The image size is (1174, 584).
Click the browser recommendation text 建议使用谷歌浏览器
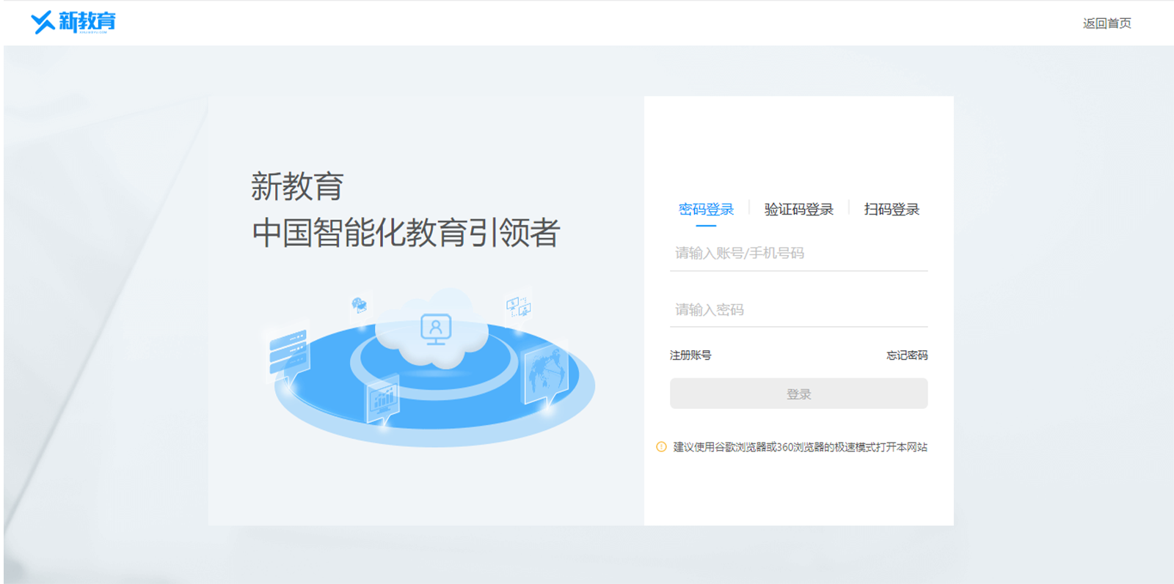click(800, 447)
